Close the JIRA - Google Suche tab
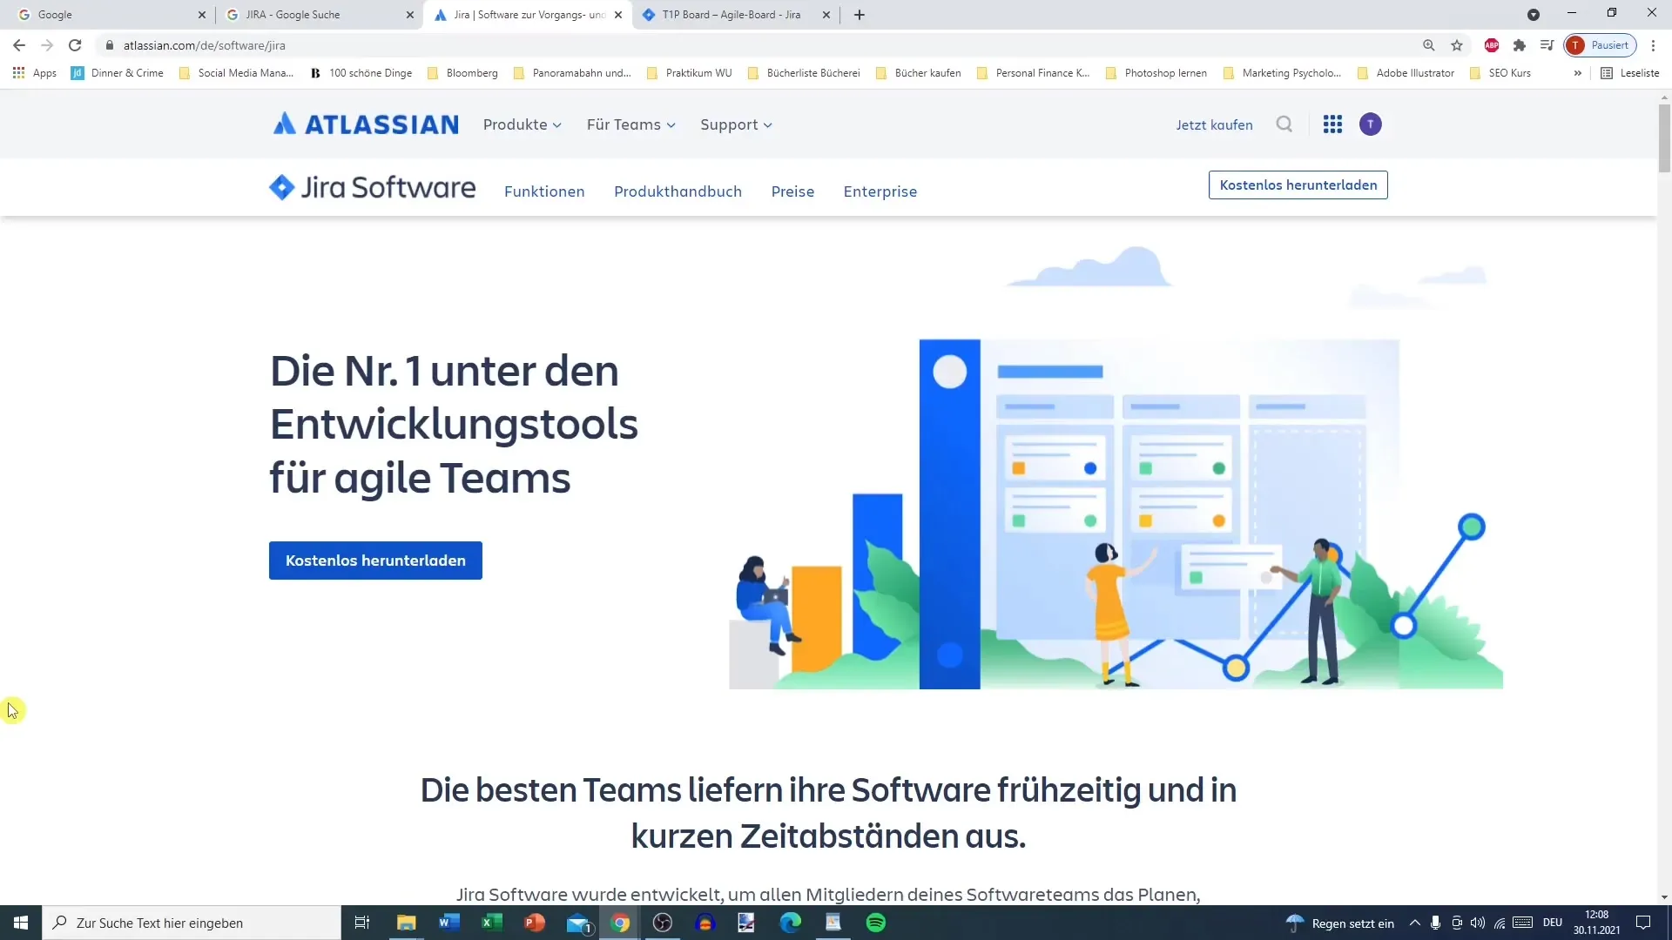1672x940 pixels. point(410,15)
